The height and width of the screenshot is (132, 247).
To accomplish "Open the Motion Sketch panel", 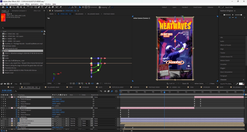I will pyautogui.click(x=225, y=60).
